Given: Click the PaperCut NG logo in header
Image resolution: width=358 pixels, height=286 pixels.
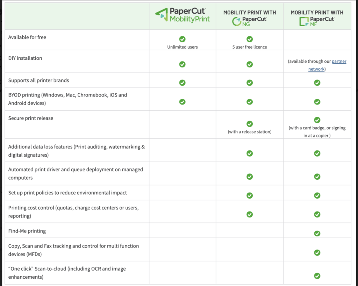Looking at the screenshot, I should [249, 21].
